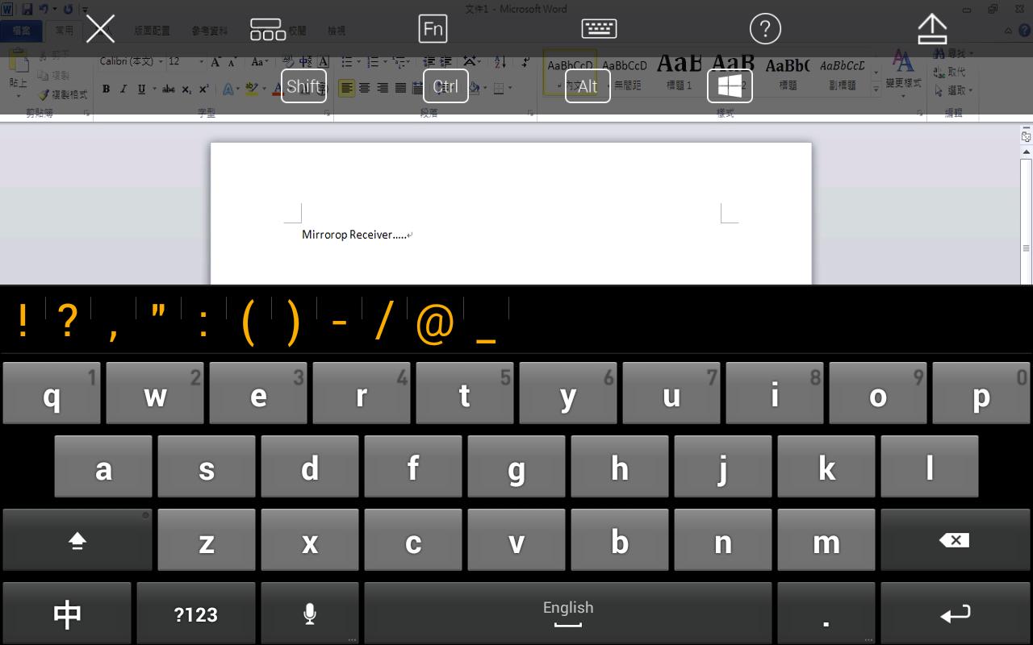Toggle the Ctrl modifier key overlay

[445, 85]
